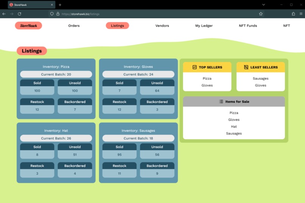
Task: Click Gloves' Unsold value 64
Action: tap(157, 91)
